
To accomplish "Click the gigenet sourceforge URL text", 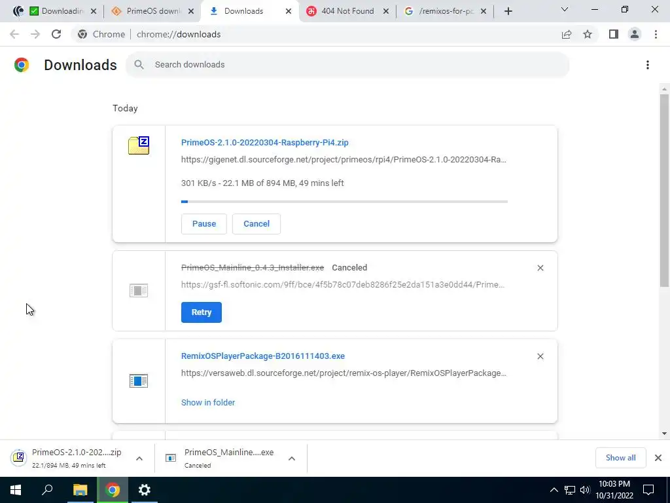I will click(344, 160).
